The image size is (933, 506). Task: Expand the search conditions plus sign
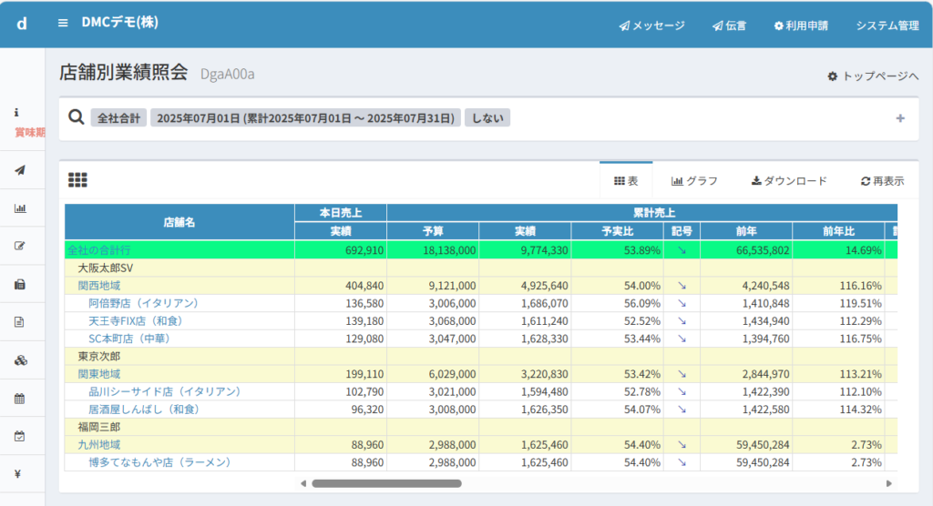tap(900, 118)
